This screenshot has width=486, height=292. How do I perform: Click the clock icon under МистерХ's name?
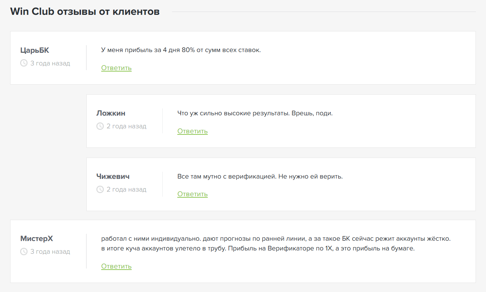[x=24, y=252]
